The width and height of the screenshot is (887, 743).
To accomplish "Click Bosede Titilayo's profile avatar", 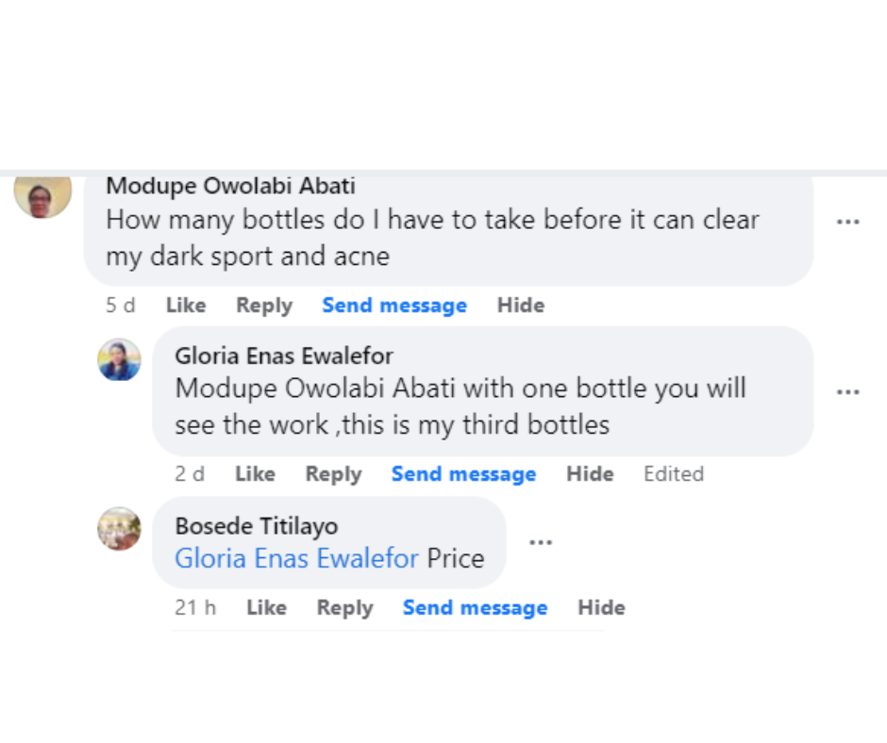I will (x=120, y=528).
